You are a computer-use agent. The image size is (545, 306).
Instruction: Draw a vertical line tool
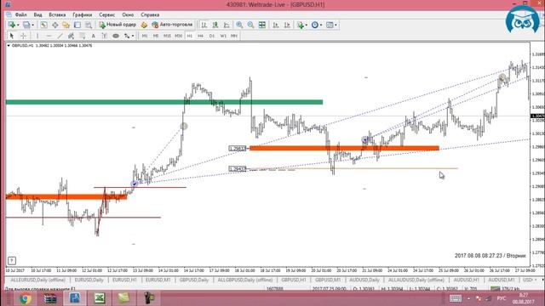37,36
